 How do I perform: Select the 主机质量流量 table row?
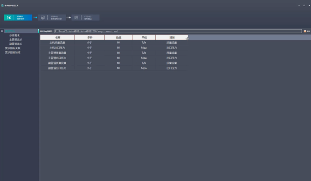(x=57, y=42)
